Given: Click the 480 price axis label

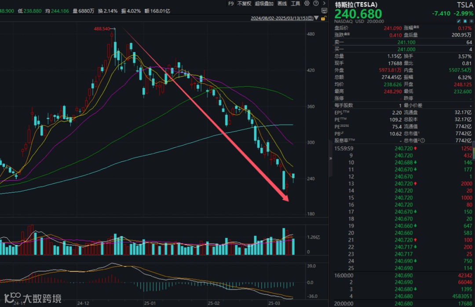Looking at the screenshot, I should point(311,34).
